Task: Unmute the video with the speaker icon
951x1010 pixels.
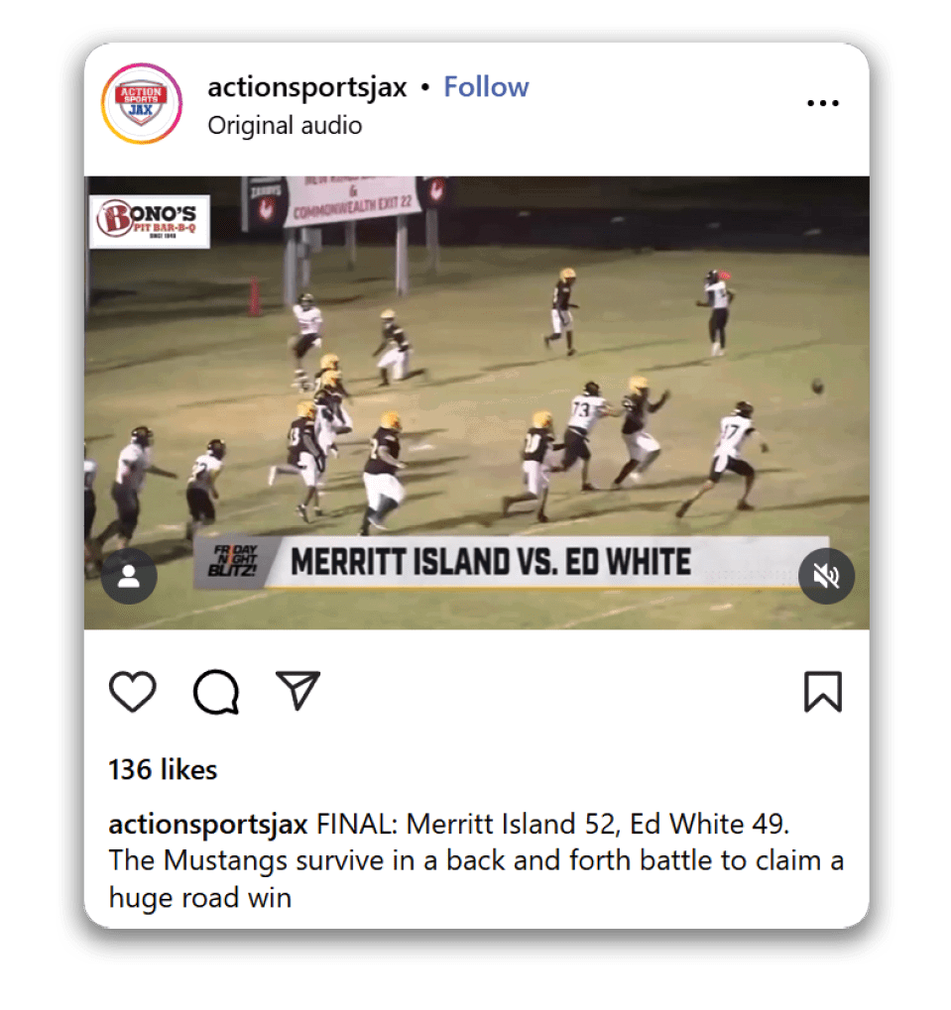Action: [x=826, y=576]
